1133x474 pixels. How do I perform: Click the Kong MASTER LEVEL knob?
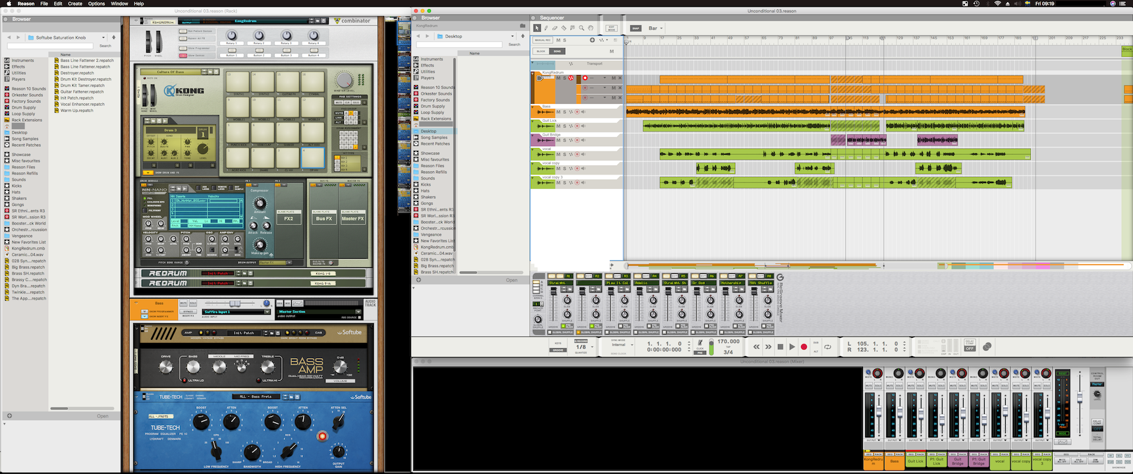tap(344, 80)
